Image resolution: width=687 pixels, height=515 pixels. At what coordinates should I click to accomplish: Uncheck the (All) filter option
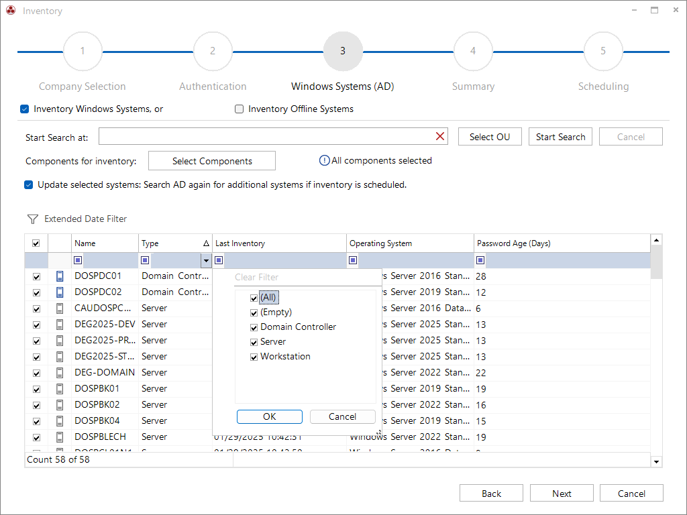(254, 298)
